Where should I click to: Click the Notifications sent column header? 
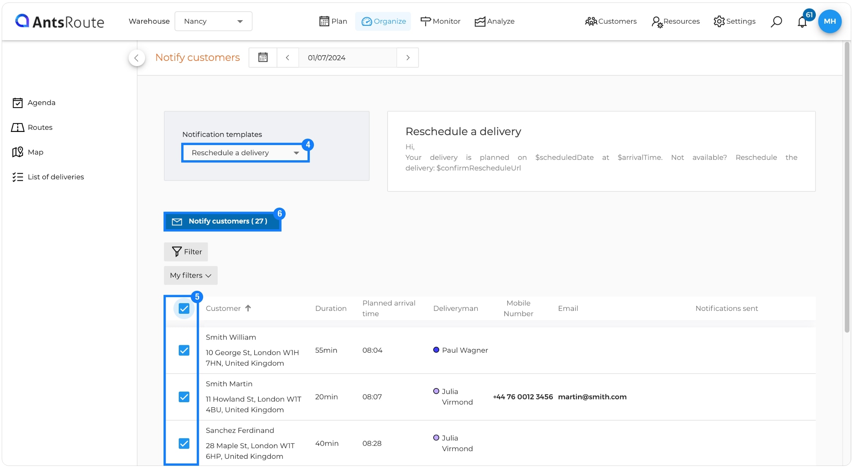[x=726, y=308]
